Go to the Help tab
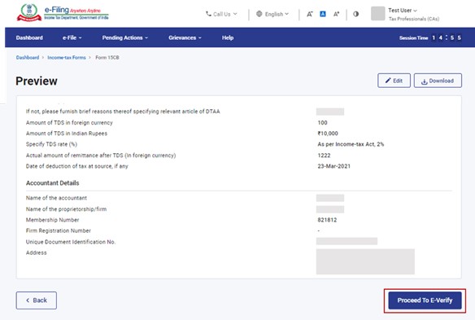475x320 pixels. coord(228,37)
